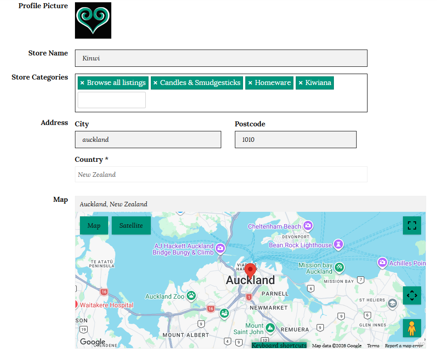
Task: Open Achilles Point marker
Action: point(382,263)
